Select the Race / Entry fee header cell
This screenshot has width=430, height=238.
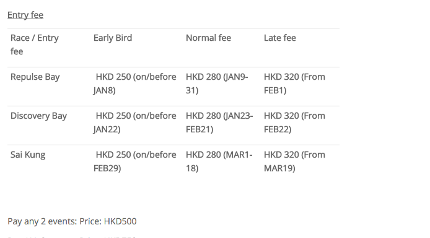click(35, 45)
